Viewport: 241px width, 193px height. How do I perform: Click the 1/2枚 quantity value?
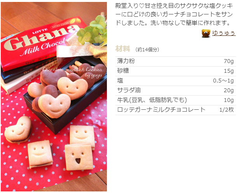coord(227,110)
